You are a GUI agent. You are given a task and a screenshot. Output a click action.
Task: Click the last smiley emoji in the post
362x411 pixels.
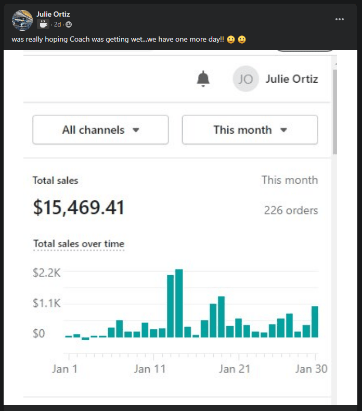pos(242,40)
